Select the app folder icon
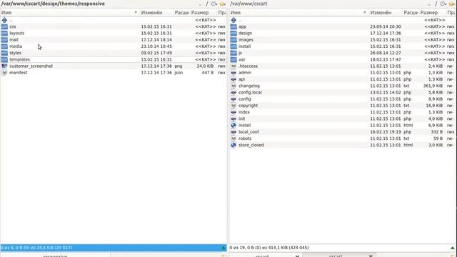 pos(233,26)
